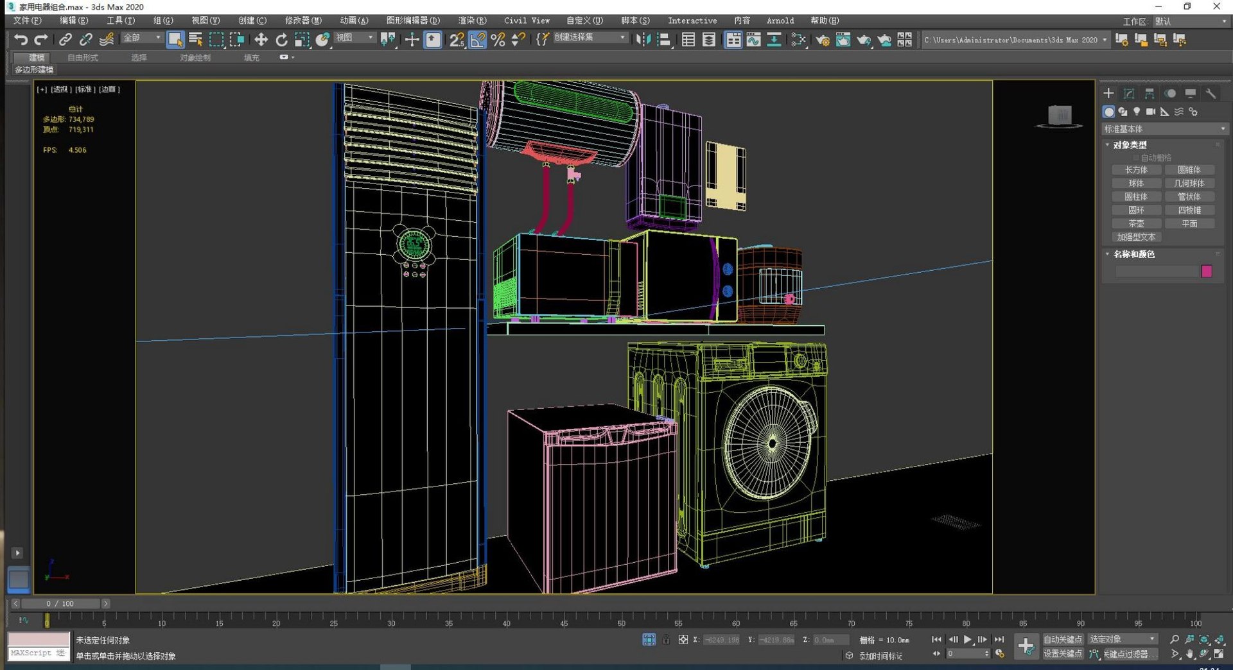Viewport: 1233px width, 670px height.
Task: Click the 球体 primitive button
Action: pos(1136,184)
